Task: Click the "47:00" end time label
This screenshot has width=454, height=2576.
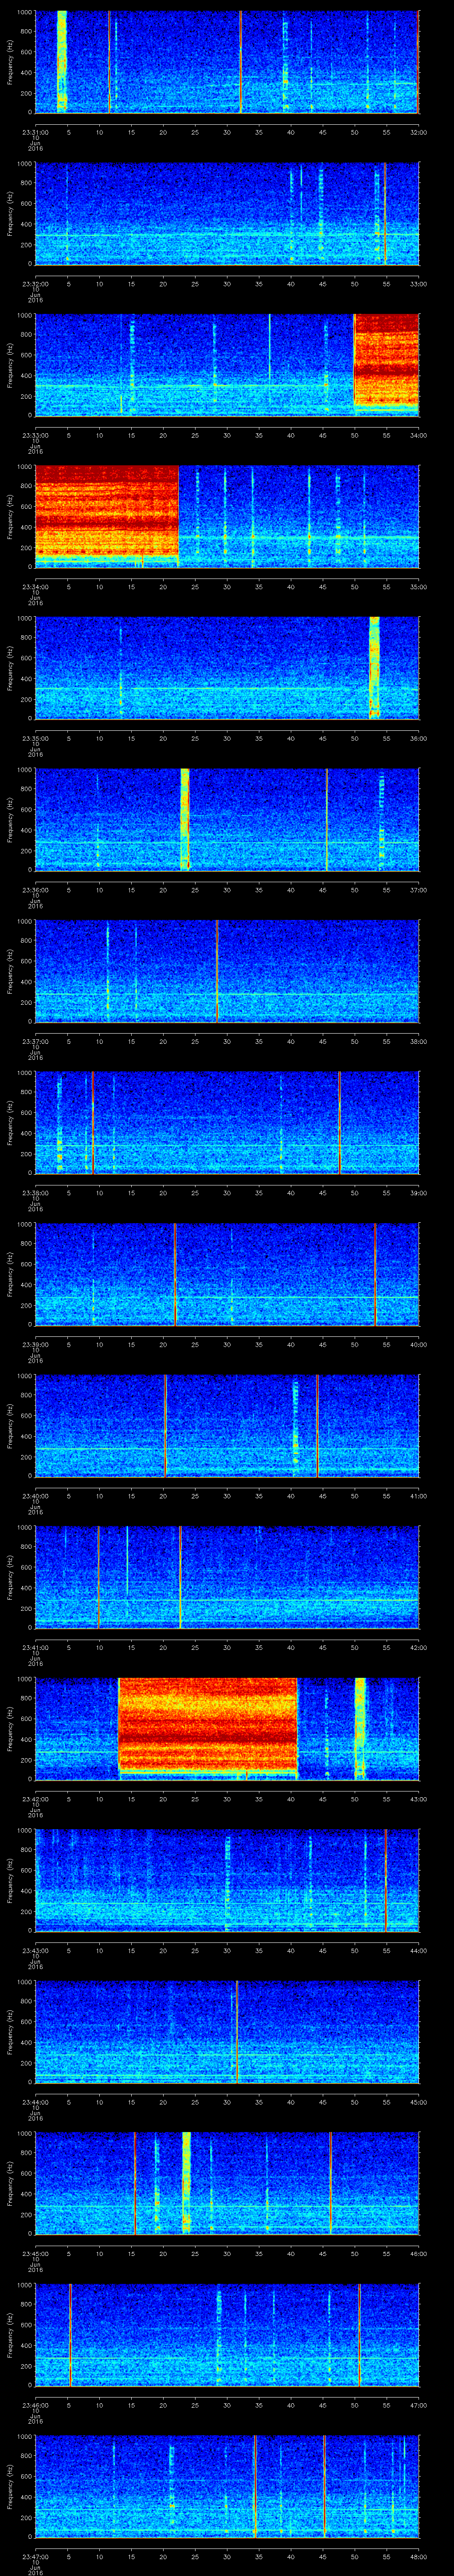Action: 418,2405
